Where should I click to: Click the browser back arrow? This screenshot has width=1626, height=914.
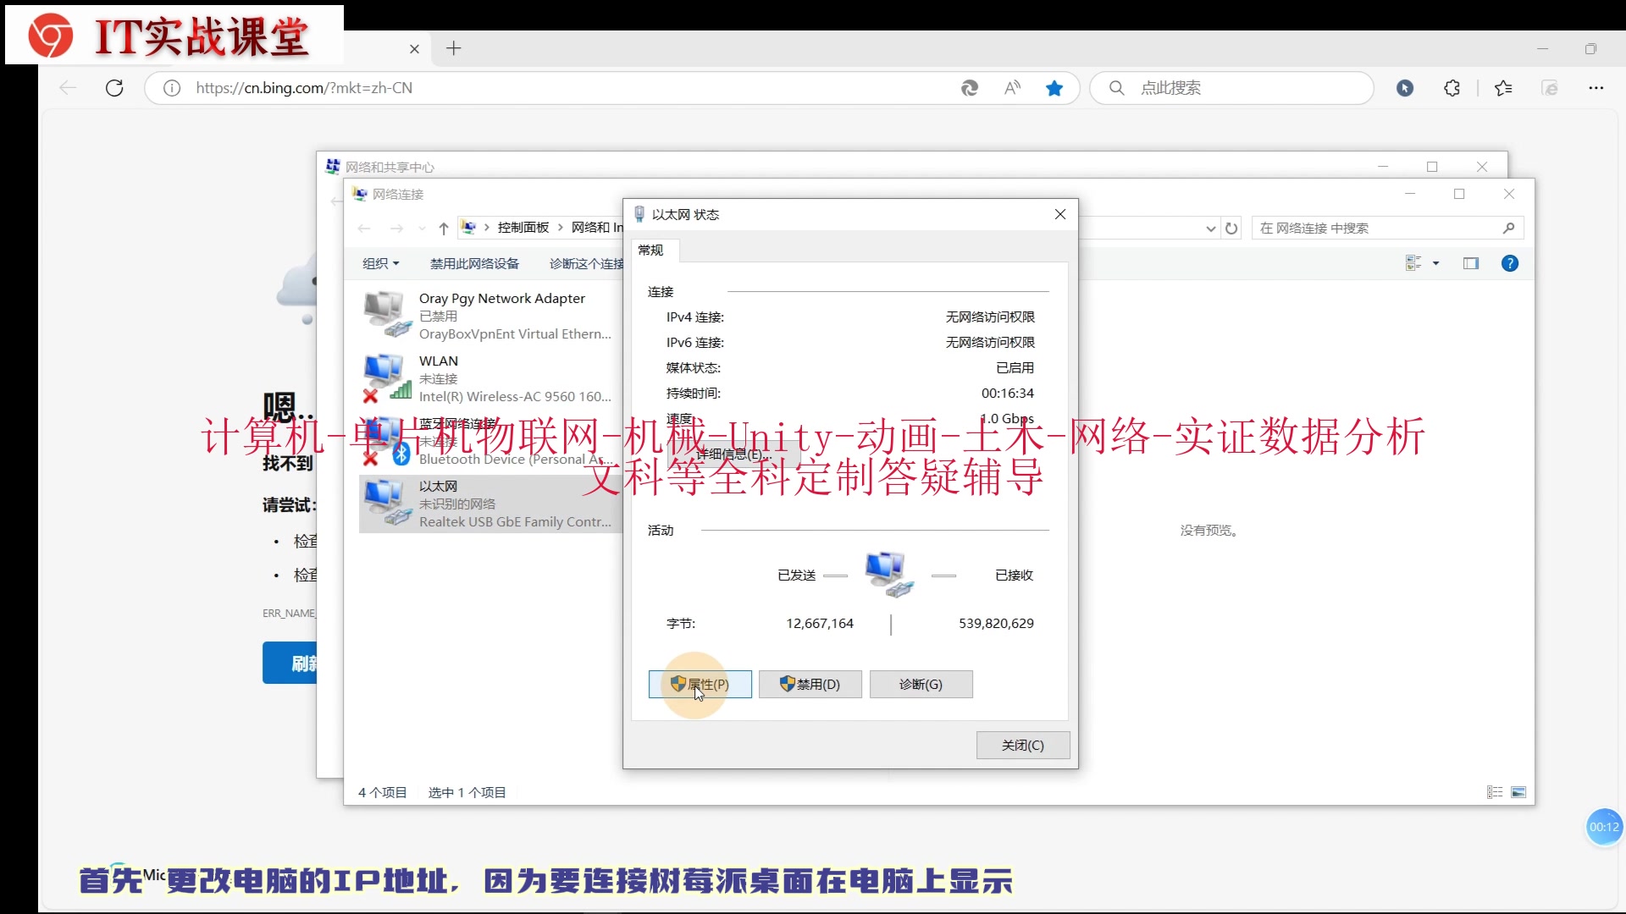click(68, 88)
